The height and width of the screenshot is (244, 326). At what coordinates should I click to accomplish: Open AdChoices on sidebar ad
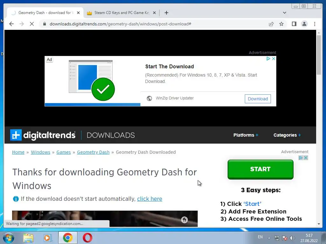(301, 158)
